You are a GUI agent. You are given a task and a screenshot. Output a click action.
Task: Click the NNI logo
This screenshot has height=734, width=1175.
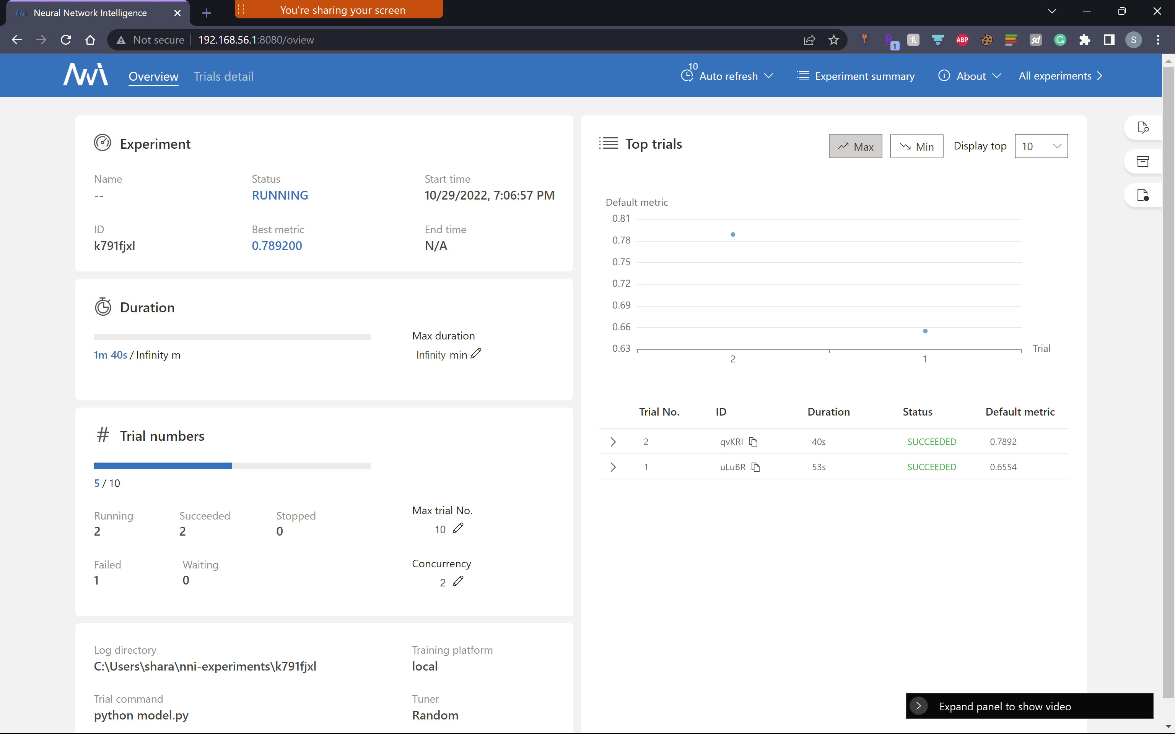click(85, 75)
